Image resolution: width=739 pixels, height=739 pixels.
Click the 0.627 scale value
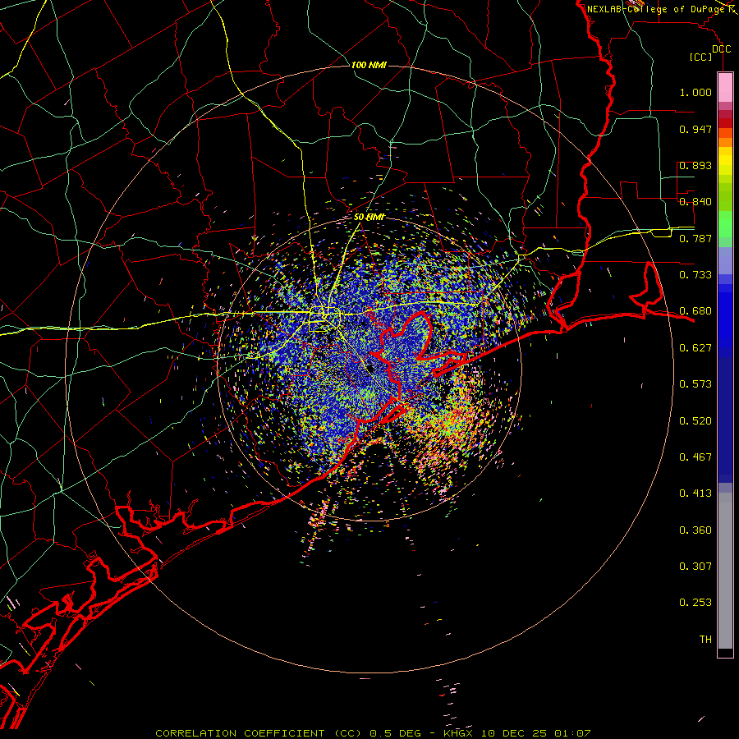click(x=695, y=348)
